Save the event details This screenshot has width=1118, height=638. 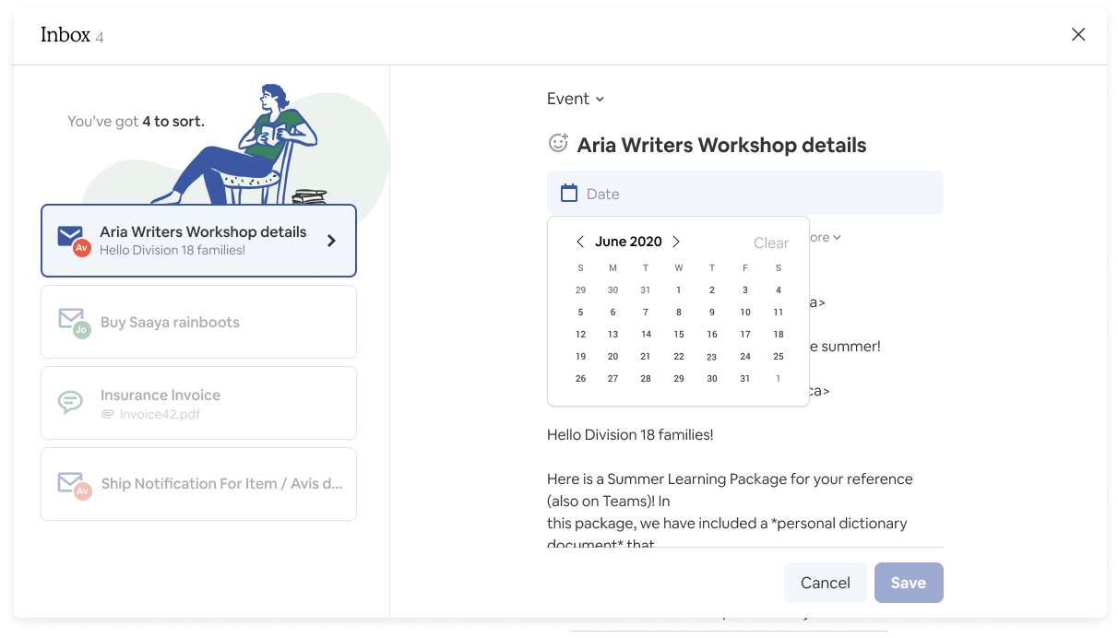point(908,583)
